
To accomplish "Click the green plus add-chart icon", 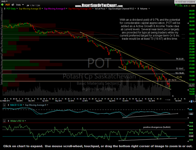I will 2,5.
